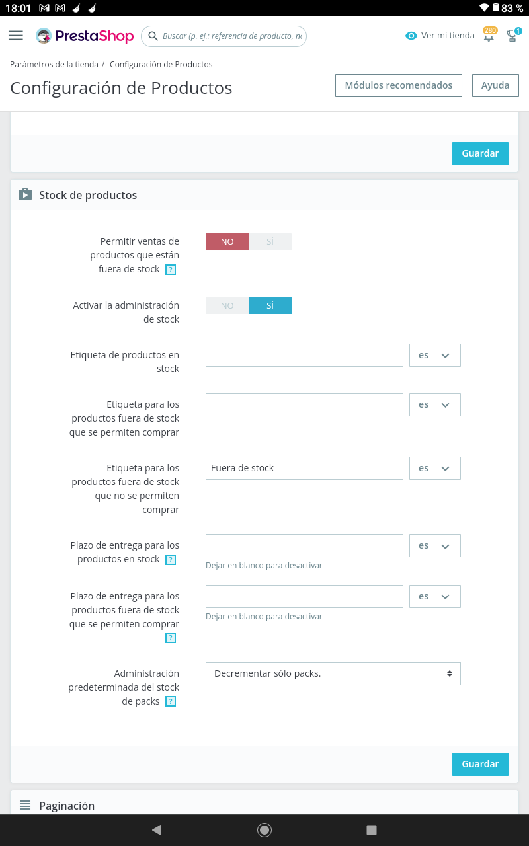Open language dropdown for in-stock label
The width and height of the screenshot is (529, 846).
[x=434, y=356]
